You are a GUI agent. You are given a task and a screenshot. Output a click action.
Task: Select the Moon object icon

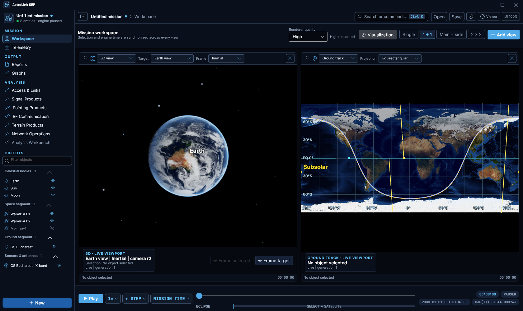point(7,195)
